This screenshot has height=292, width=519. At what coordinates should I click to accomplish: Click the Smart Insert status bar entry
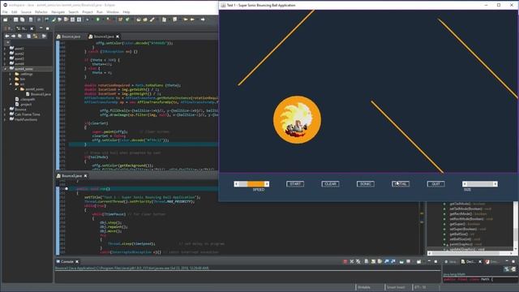396,287
